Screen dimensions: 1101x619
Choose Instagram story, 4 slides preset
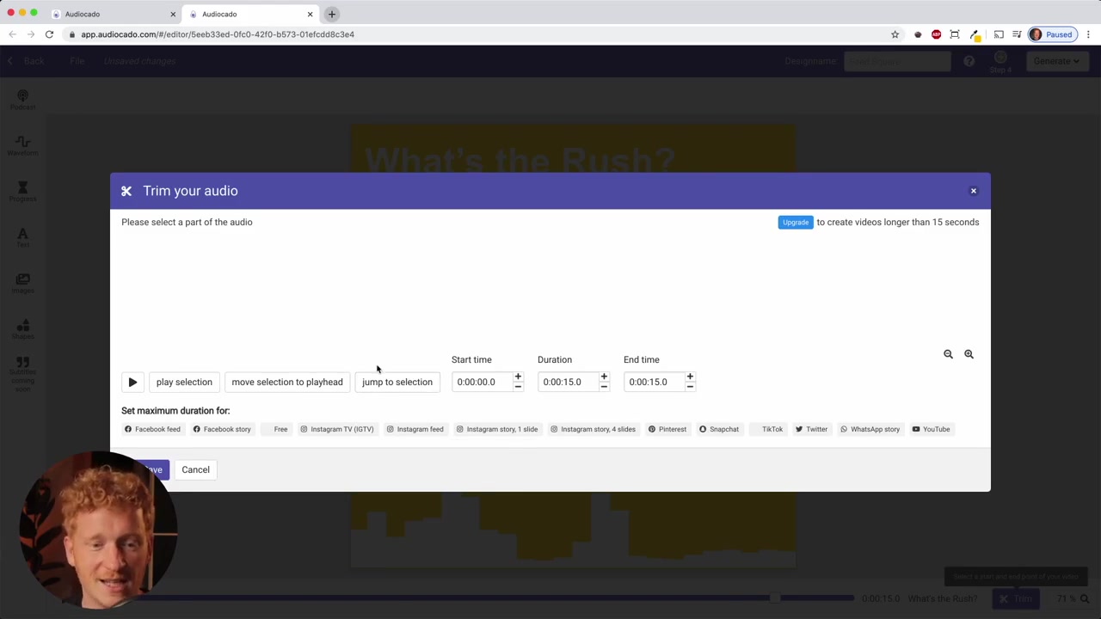(594, 429)
